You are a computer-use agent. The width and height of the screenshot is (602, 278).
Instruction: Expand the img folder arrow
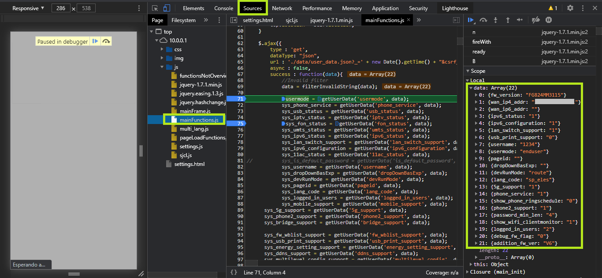pos(163,58)
